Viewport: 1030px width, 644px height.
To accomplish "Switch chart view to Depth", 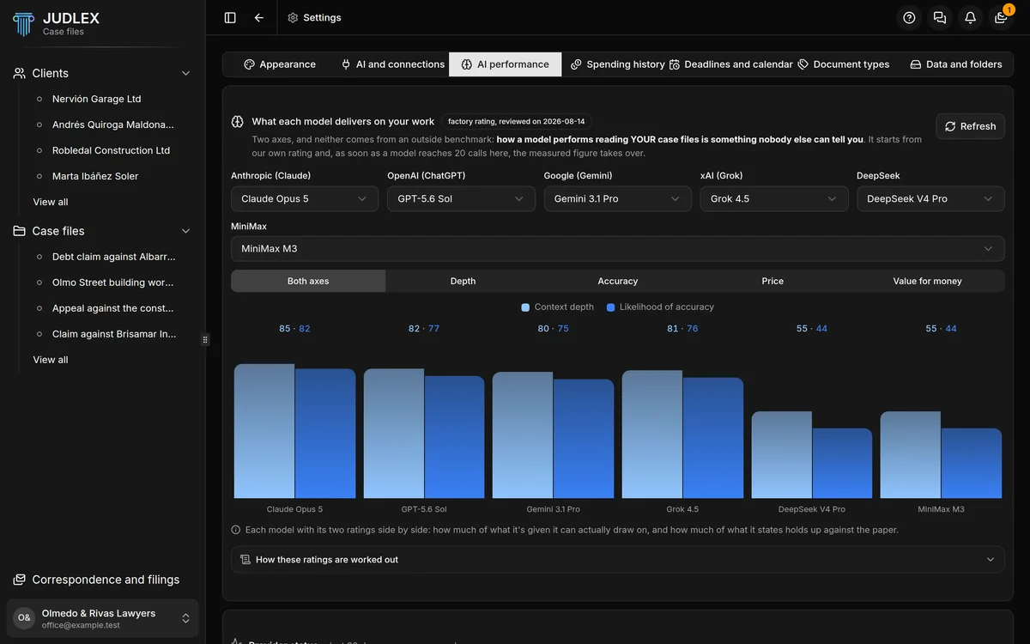I will [x=463, y=281].
